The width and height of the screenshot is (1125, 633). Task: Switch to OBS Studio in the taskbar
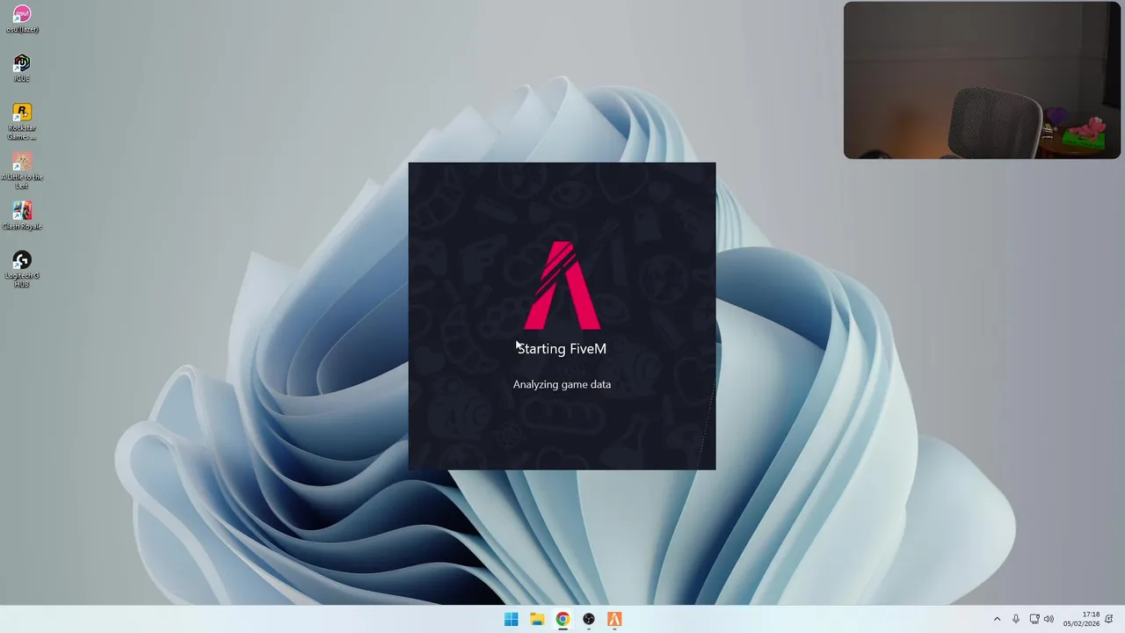[589, 619]
